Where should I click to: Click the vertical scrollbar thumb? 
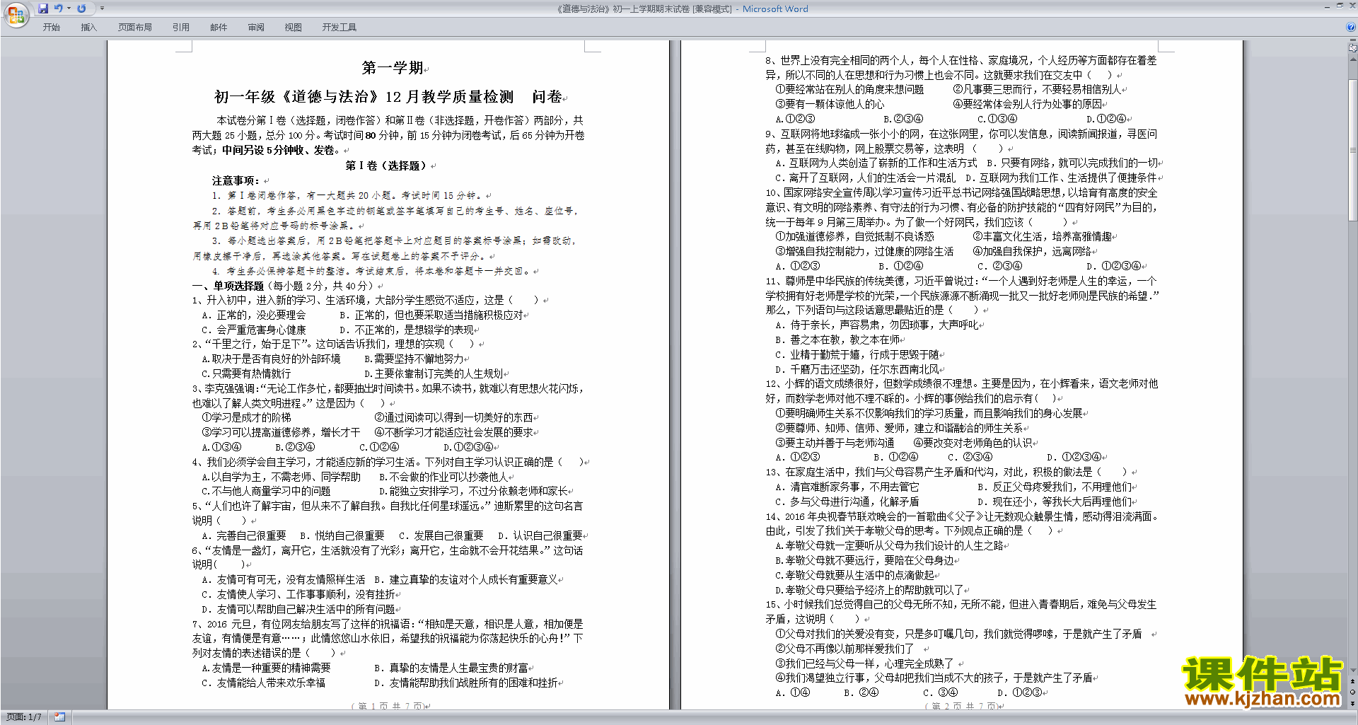click(x=1353, y=150)
